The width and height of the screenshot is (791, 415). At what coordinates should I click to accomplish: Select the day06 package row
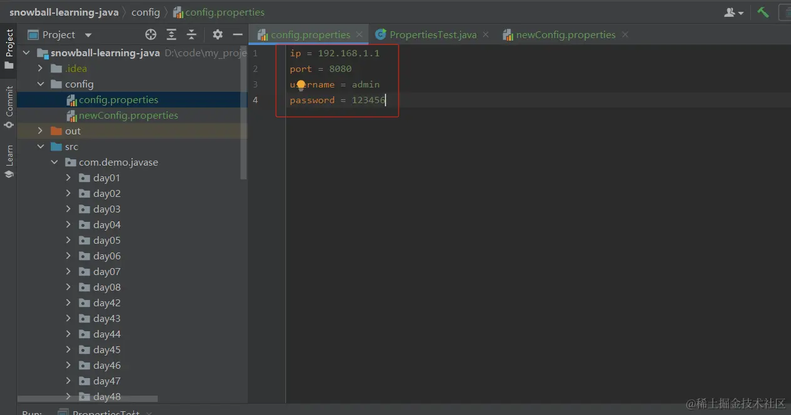coord(132,256)
